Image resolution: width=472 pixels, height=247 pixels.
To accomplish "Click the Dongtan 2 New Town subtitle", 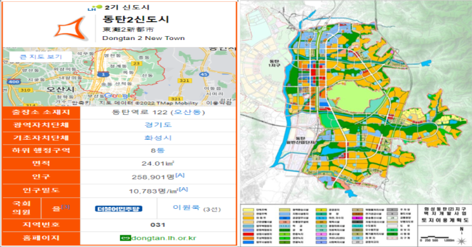I will tap(144, 38).
